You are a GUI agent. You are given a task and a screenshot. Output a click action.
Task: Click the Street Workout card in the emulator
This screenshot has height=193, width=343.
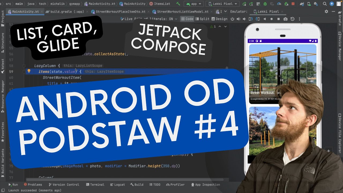[282, 74]
